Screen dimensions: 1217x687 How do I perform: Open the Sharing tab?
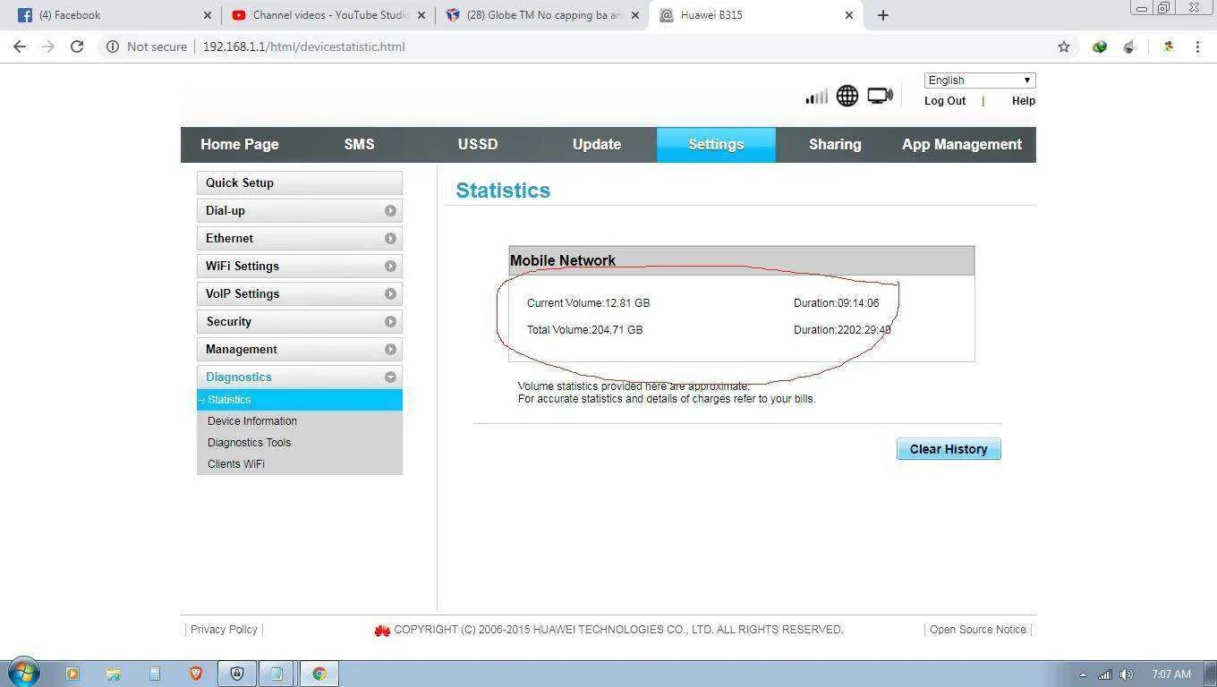pyautogui.click(x=835, y=144)
